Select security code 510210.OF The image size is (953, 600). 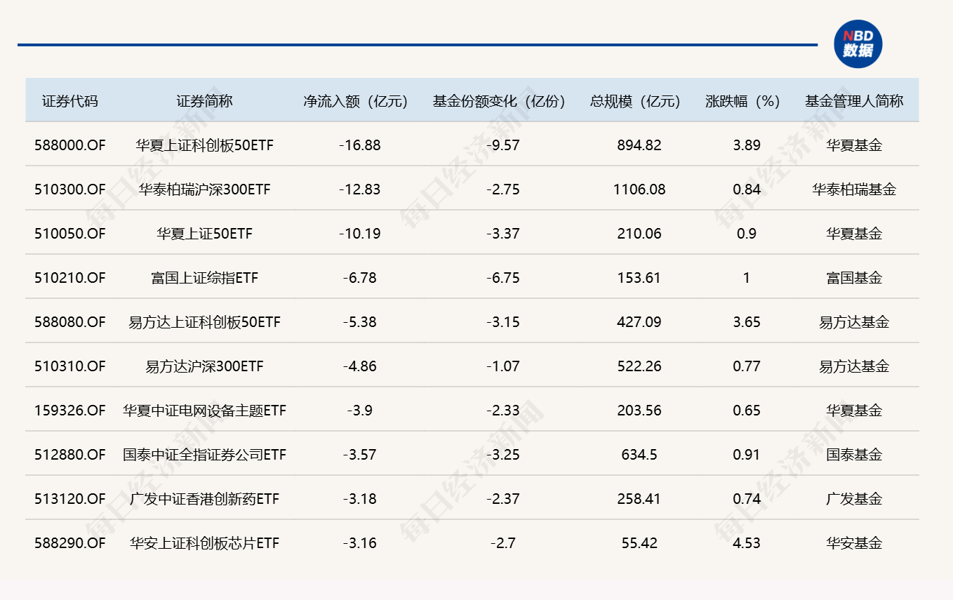[70, 278]
